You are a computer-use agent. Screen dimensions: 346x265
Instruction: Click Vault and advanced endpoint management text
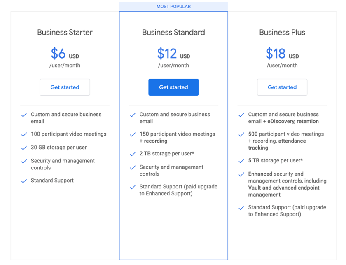tap(284, 191)
